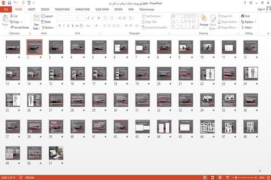
Task: Switch to the INSERT tab
Action: [32, 9]
